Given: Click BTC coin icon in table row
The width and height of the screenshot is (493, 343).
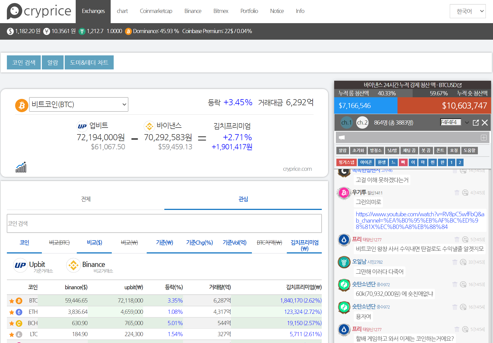Looking at the screenshot, I should (x=19, y=301).
